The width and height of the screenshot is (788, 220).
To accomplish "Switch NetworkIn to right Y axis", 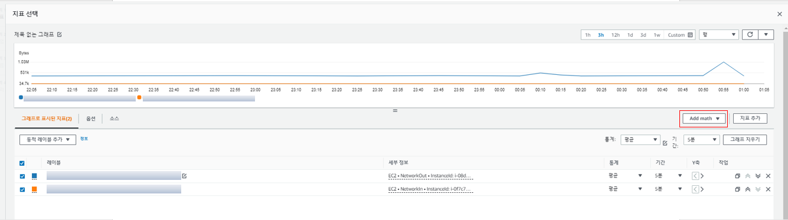I will coord(702,189).
